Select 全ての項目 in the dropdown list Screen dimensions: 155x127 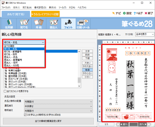point(24,46)
